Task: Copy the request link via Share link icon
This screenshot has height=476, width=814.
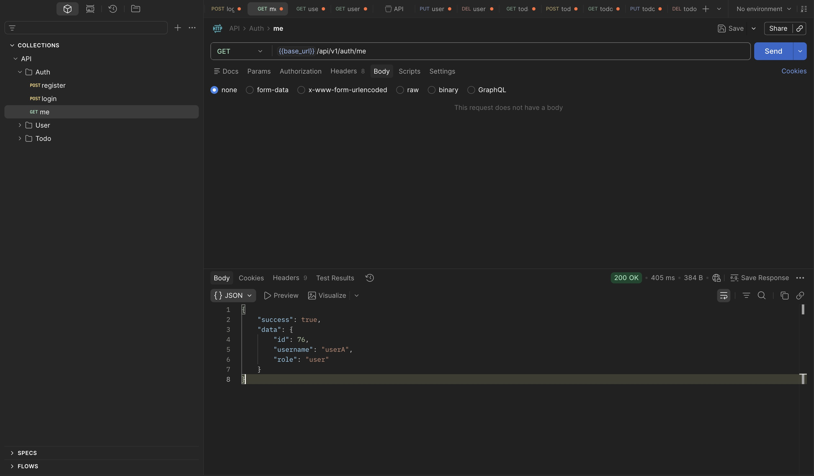Action: point(799,29)
